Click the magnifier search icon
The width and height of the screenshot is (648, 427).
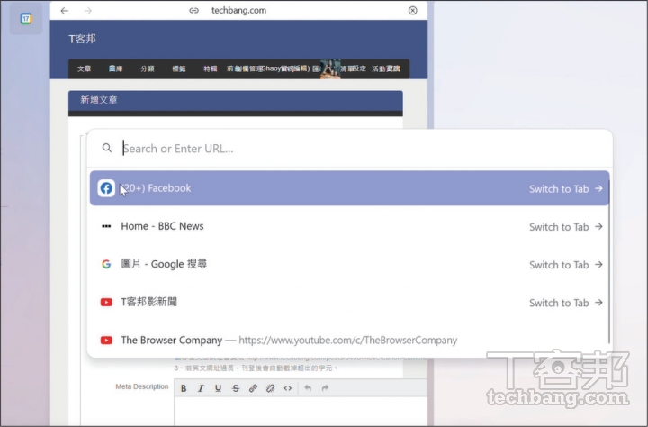pos(106,148)
